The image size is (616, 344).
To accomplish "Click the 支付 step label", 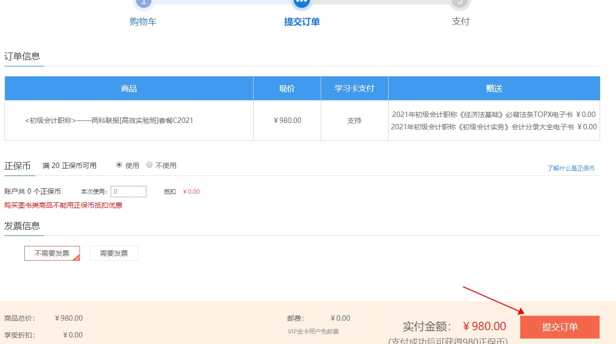I will click(x=461, y=21).
